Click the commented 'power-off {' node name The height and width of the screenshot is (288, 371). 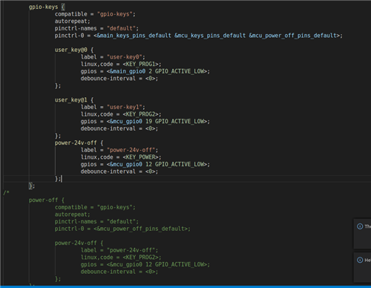pos(47,200)
